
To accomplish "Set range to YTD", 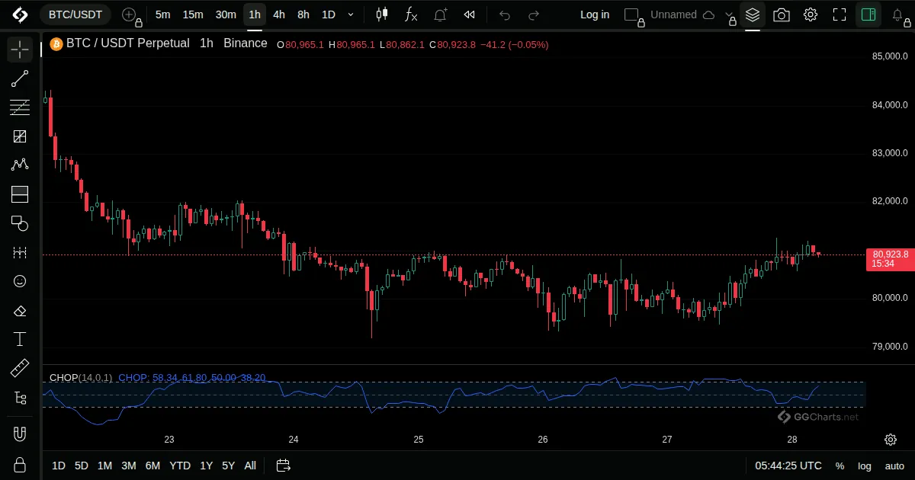I will [180, 466].
